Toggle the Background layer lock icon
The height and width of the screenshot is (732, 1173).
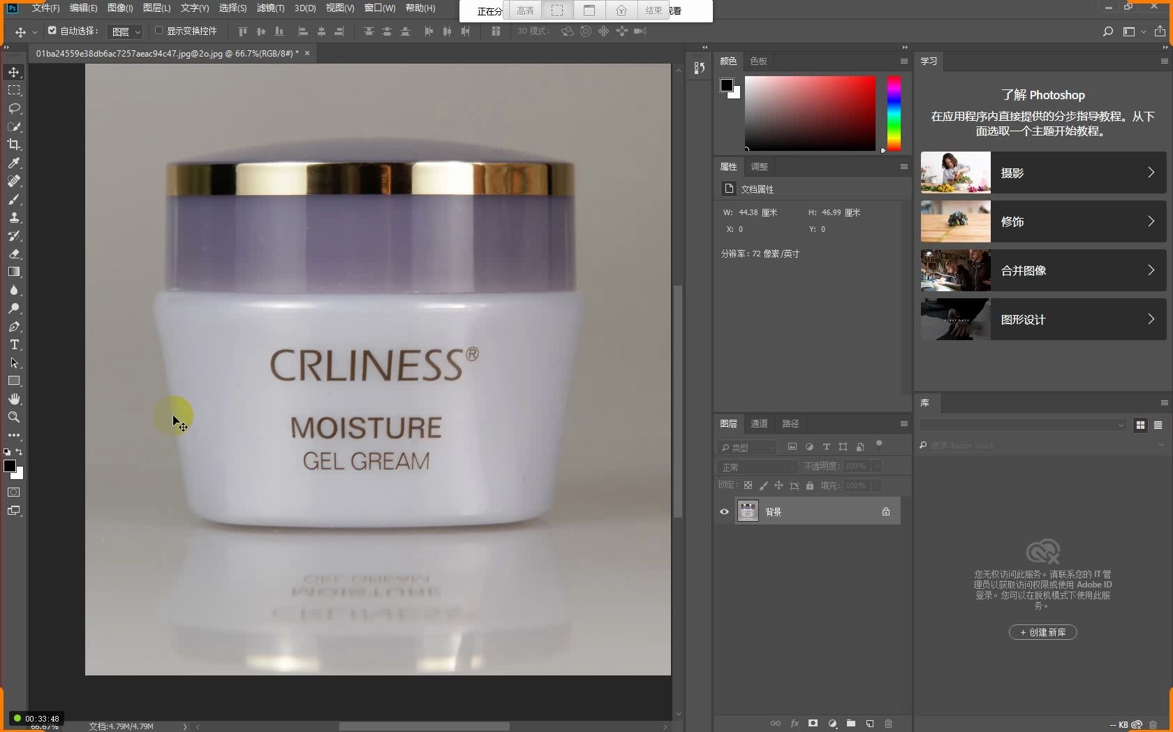click(x=886, y=512)
